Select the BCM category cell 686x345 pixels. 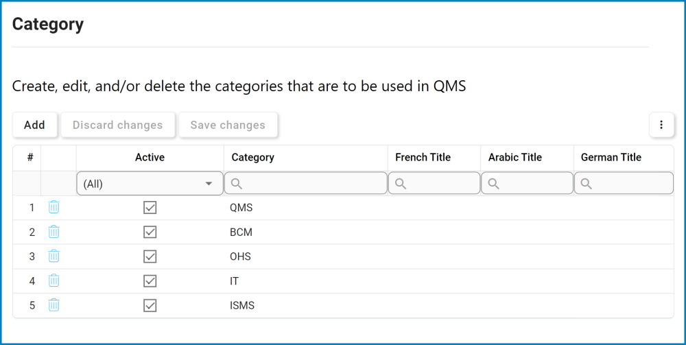coord(241,232)
